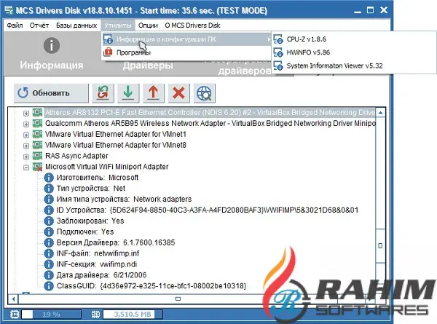This screenshot has height=324, width=437.
Task: Expand the VMware Adapter for VMnet1 node
Action: tap(26, 135)
